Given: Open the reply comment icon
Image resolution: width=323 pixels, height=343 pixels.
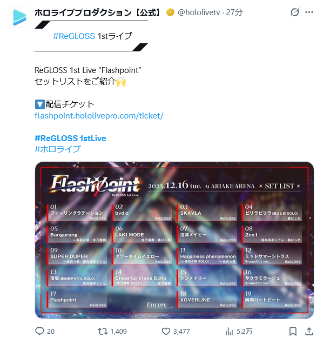Looking at the screenshot, I should pos(39,331).
